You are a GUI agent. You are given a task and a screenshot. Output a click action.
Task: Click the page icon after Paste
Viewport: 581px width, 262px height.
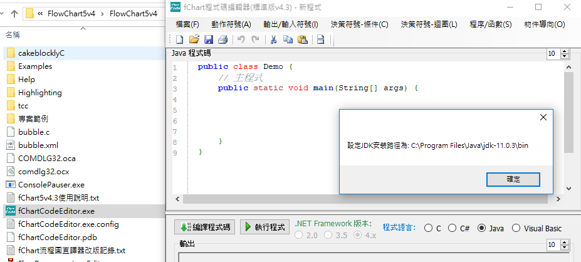[x=320, y=40]
